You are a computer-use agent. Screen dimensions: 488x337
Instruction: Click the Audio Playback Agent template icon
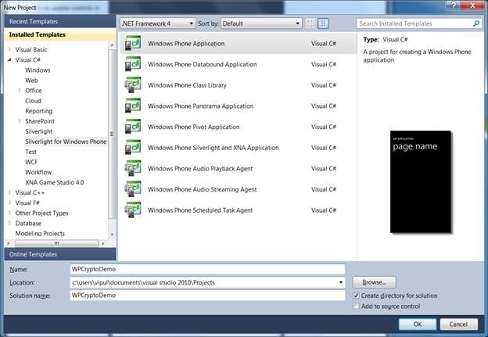133,168
